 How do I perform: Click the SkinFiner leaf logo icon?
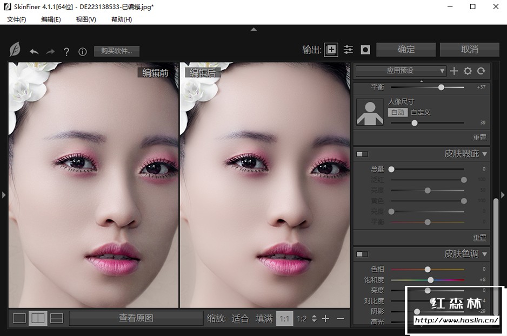(x=15, y=50)
